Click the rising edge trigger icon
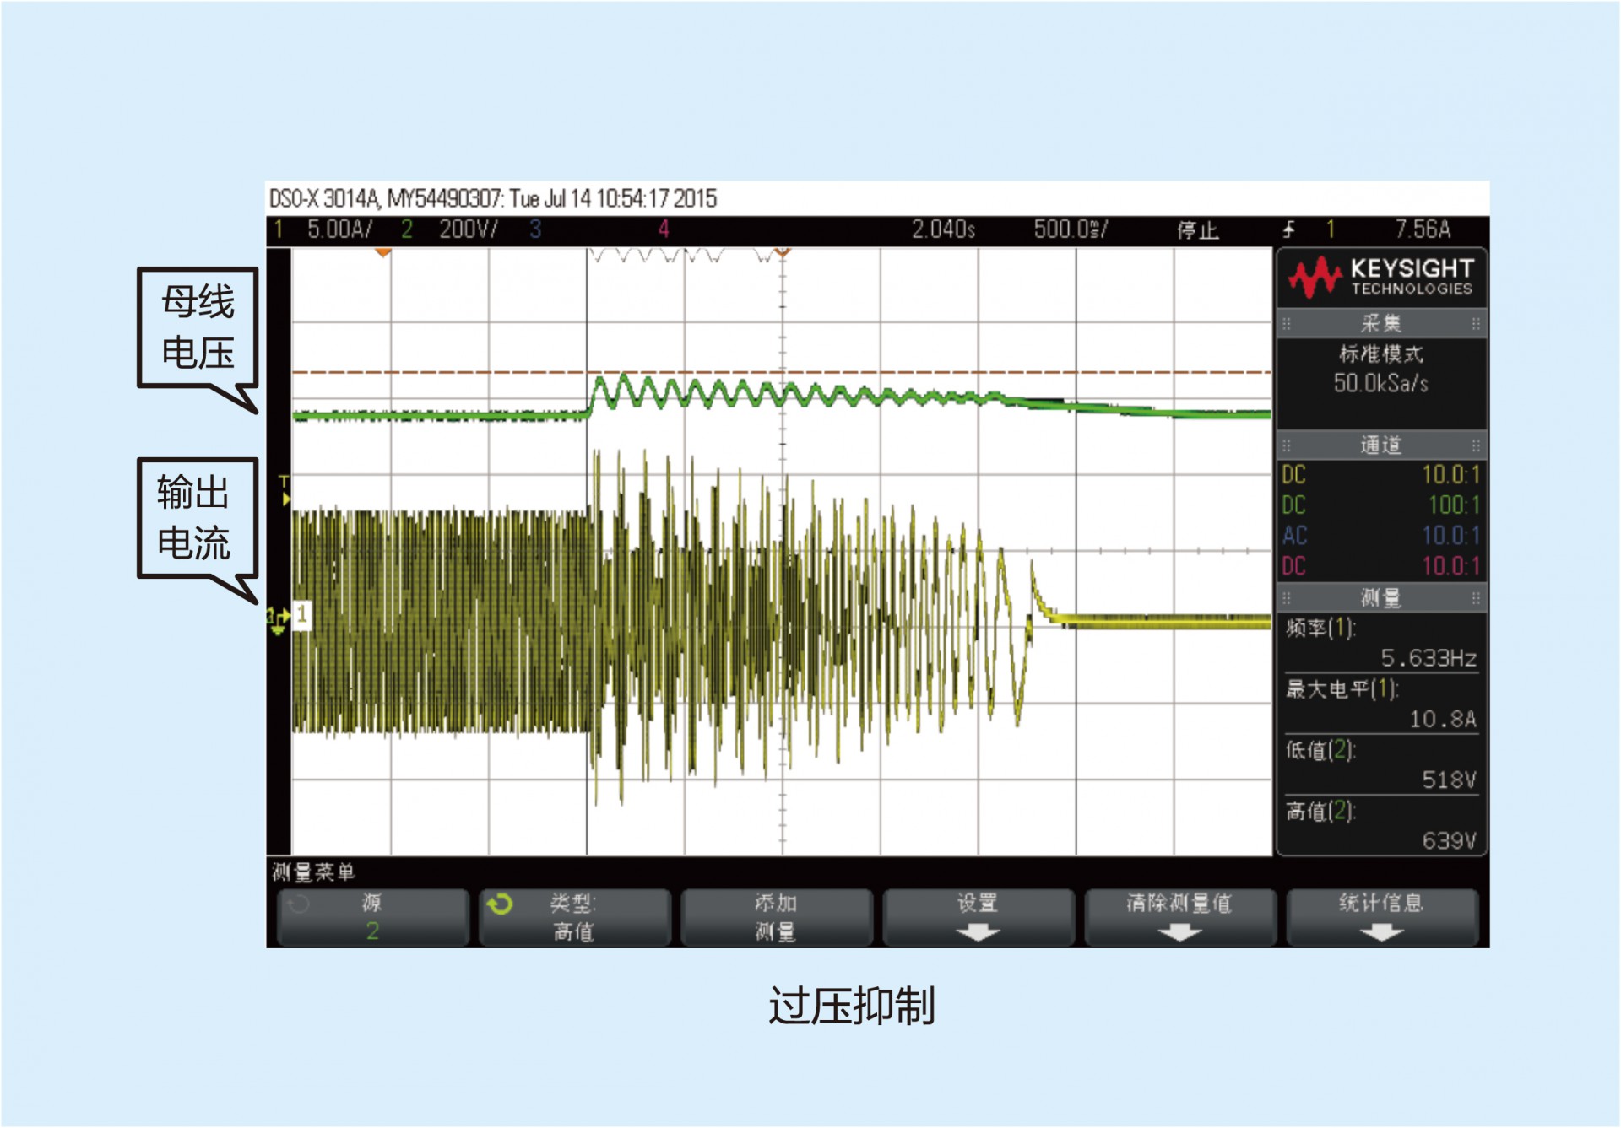 tap(1288, 229)
